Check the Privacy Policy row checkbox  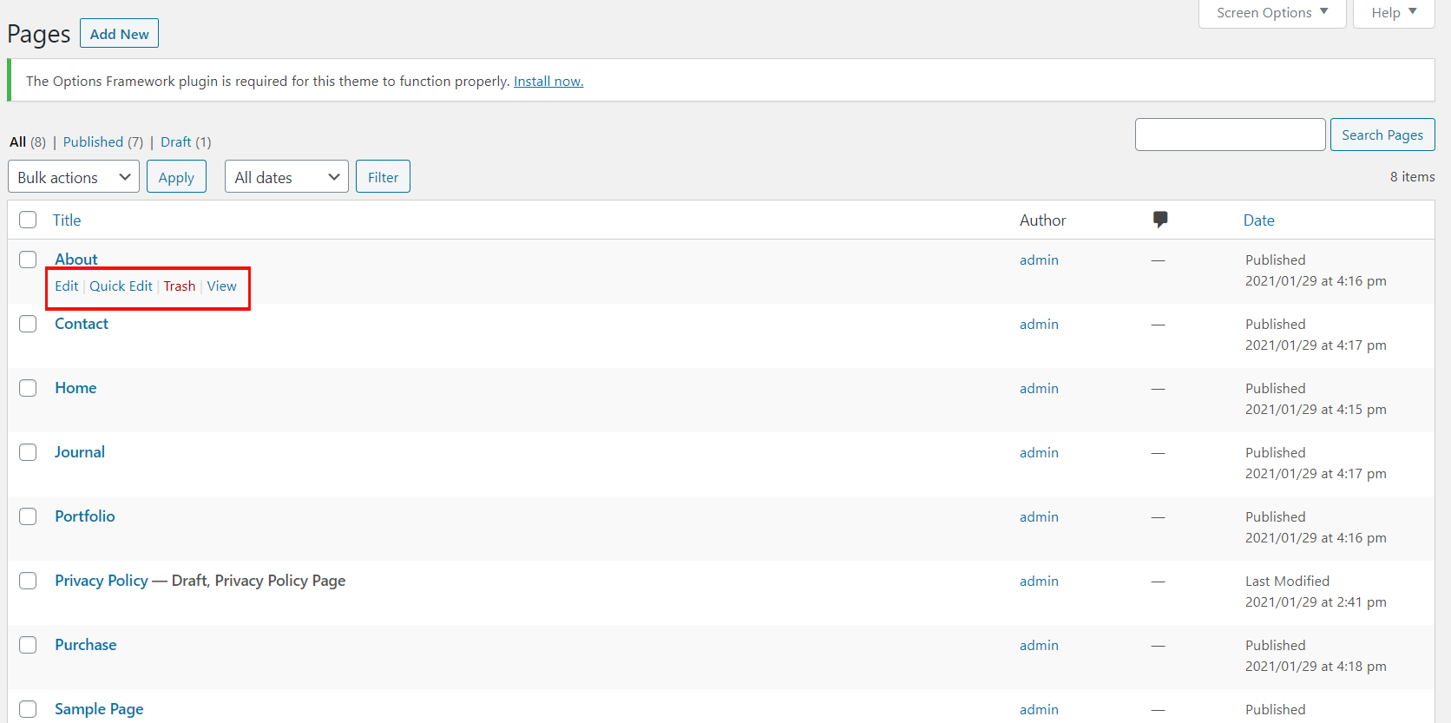28,581
